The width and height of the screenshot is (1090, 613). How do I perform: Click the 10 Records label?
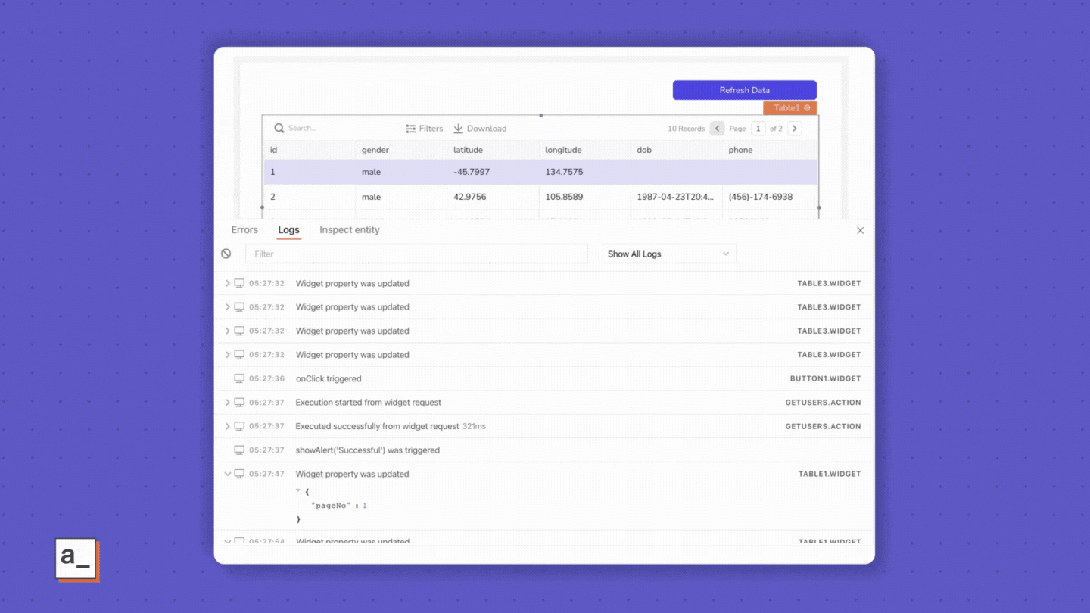pyautogui.click(x=686, y=129)
